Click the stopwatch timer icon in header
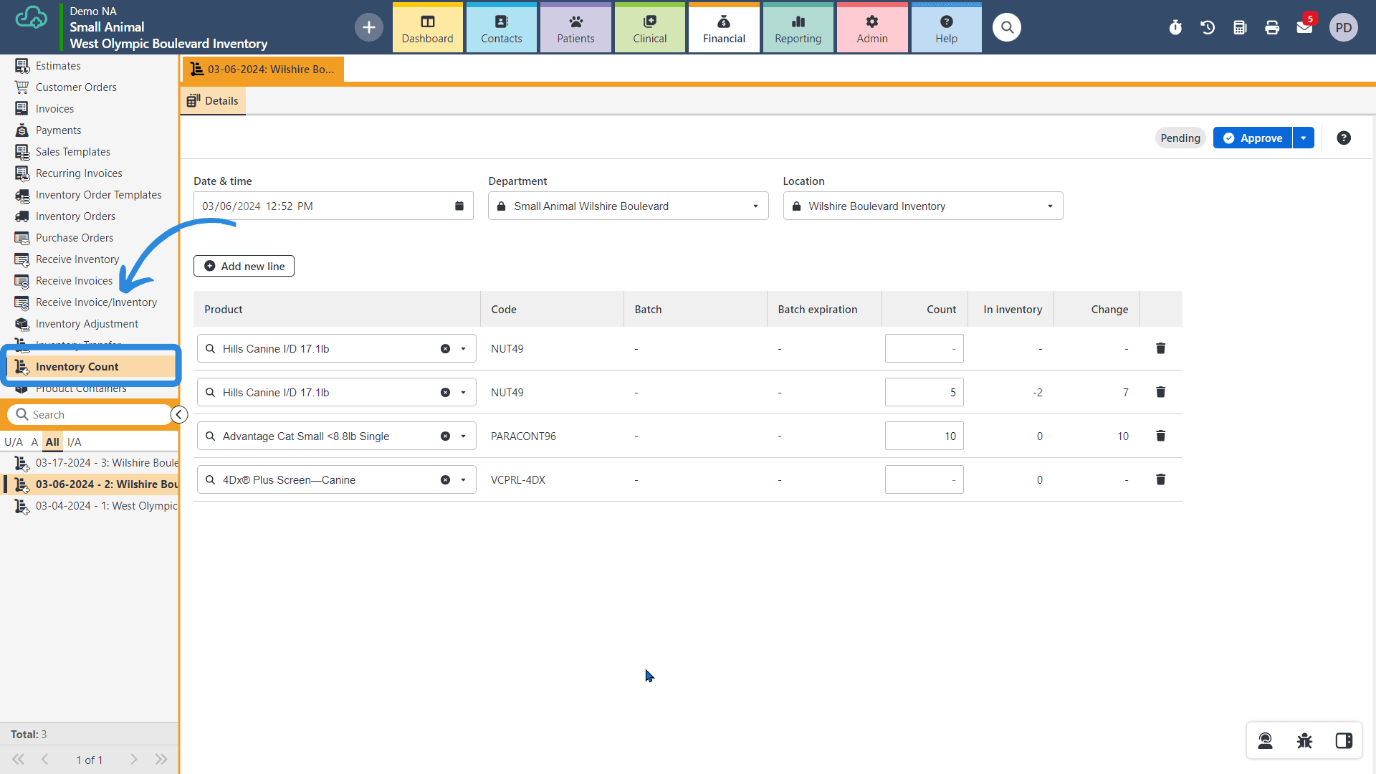Viewport: 1376px width, 774px height. 1175,27
